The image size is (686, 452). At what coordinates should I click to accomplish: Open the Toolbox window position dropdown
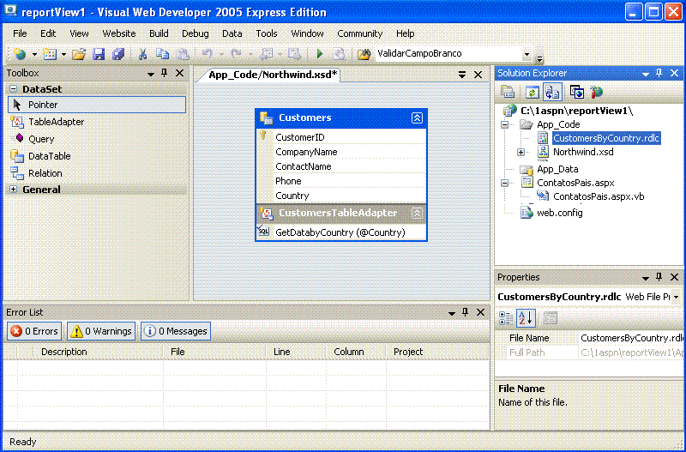(151, 74)
